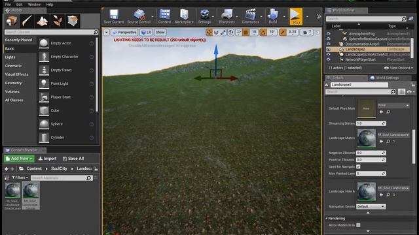Open the Help menu
419x235 pixels.
coord(50,5)
